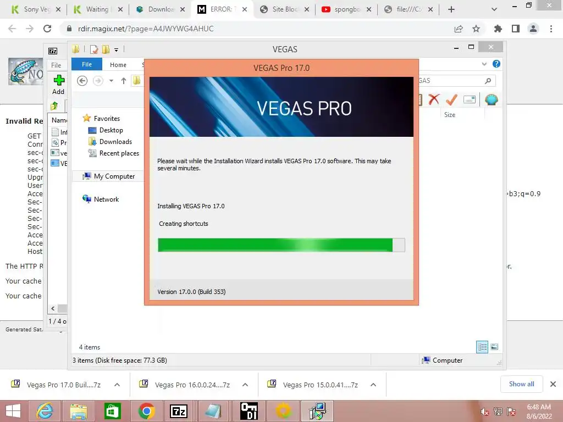Click the Explorer Up one level arrow
Image resolution: width=563 pixels, height=422 pixels.
[124, 81]
